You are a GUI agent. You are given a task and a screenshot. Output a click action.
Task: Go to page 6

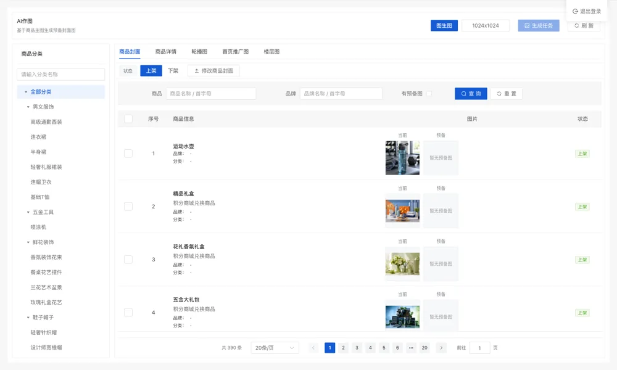397,348
